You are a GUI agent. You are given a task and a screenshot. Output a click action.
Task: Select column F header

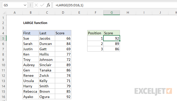96,13
